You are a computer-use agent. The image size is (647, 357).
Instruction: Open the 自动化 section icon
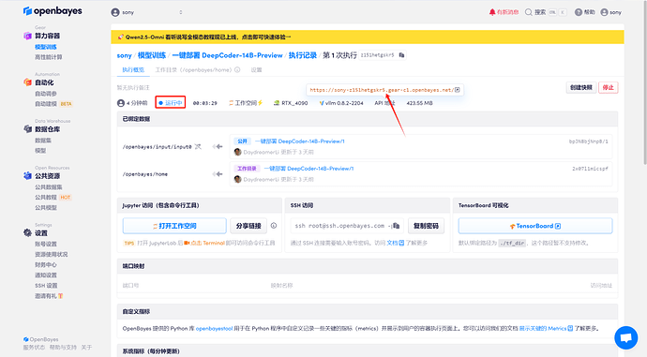coord(27,82)
